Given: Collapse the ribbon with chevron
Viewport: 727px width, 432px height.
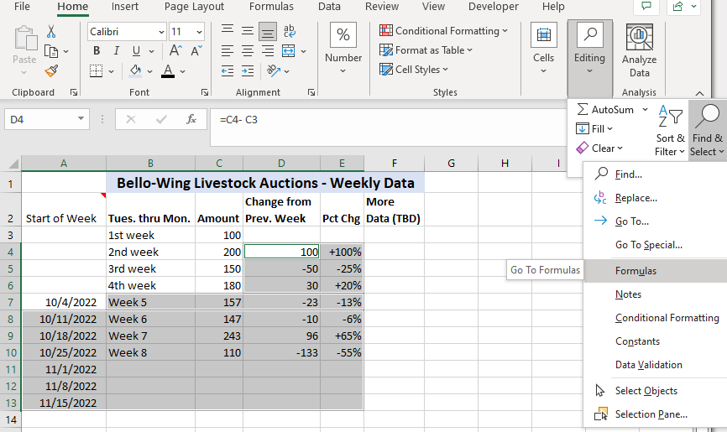Looking at the screenshot, I should tap(699, 93).
